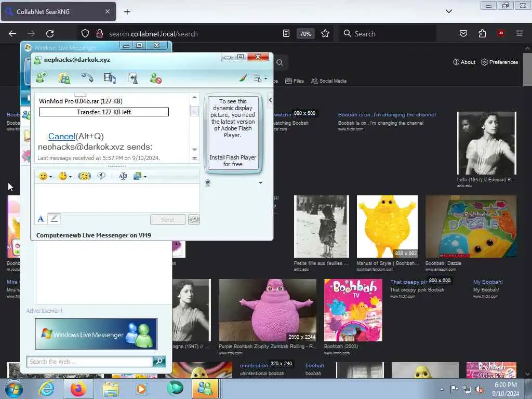532x399 pixels.
Task: Open the share files/activities icon in chat toolbar
Action: pos(64,78)
